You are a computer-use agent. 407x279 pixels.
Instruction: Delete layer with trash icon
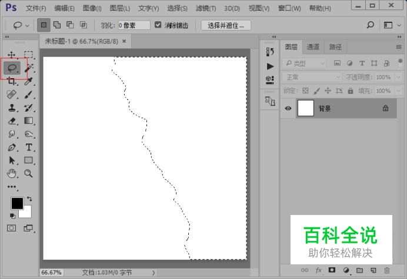387,270
